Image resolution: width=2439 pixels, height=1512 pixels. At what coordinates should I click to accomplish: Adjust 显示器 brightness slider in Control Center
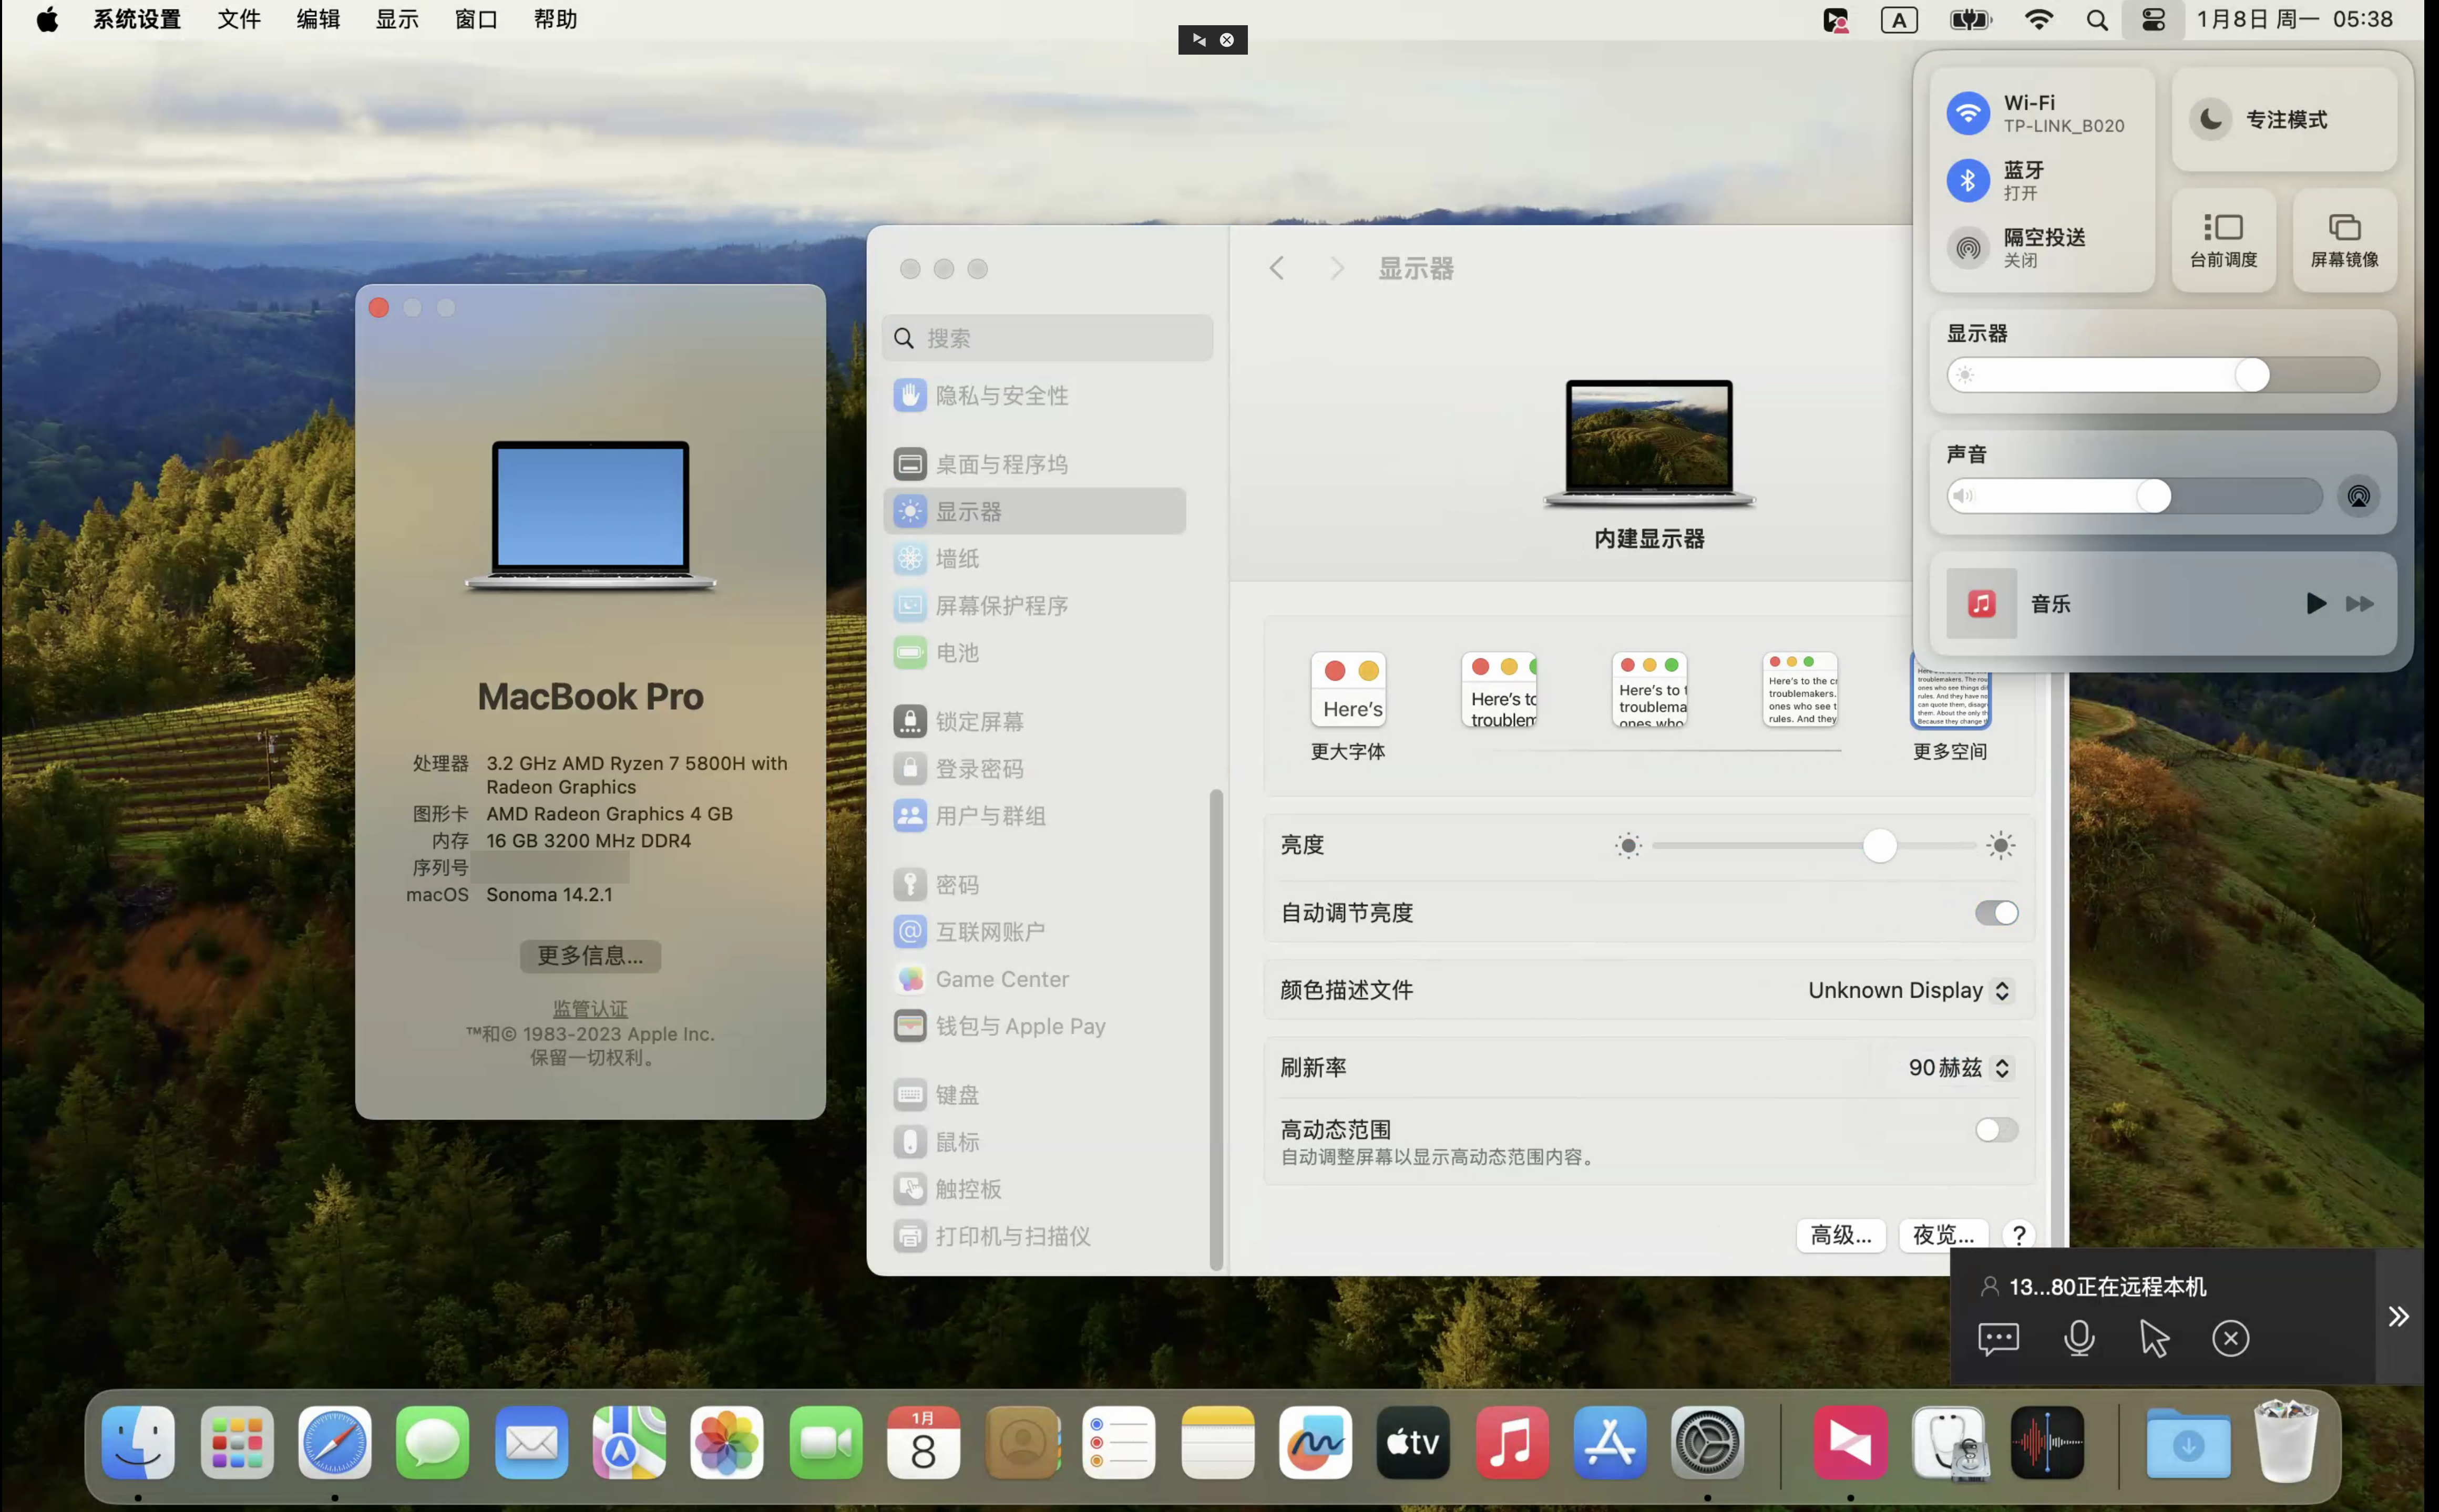(2163, 376)
